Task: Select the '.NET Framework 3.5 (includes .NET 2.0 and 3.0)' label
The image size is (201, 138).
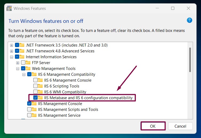Action: point(67,45)
